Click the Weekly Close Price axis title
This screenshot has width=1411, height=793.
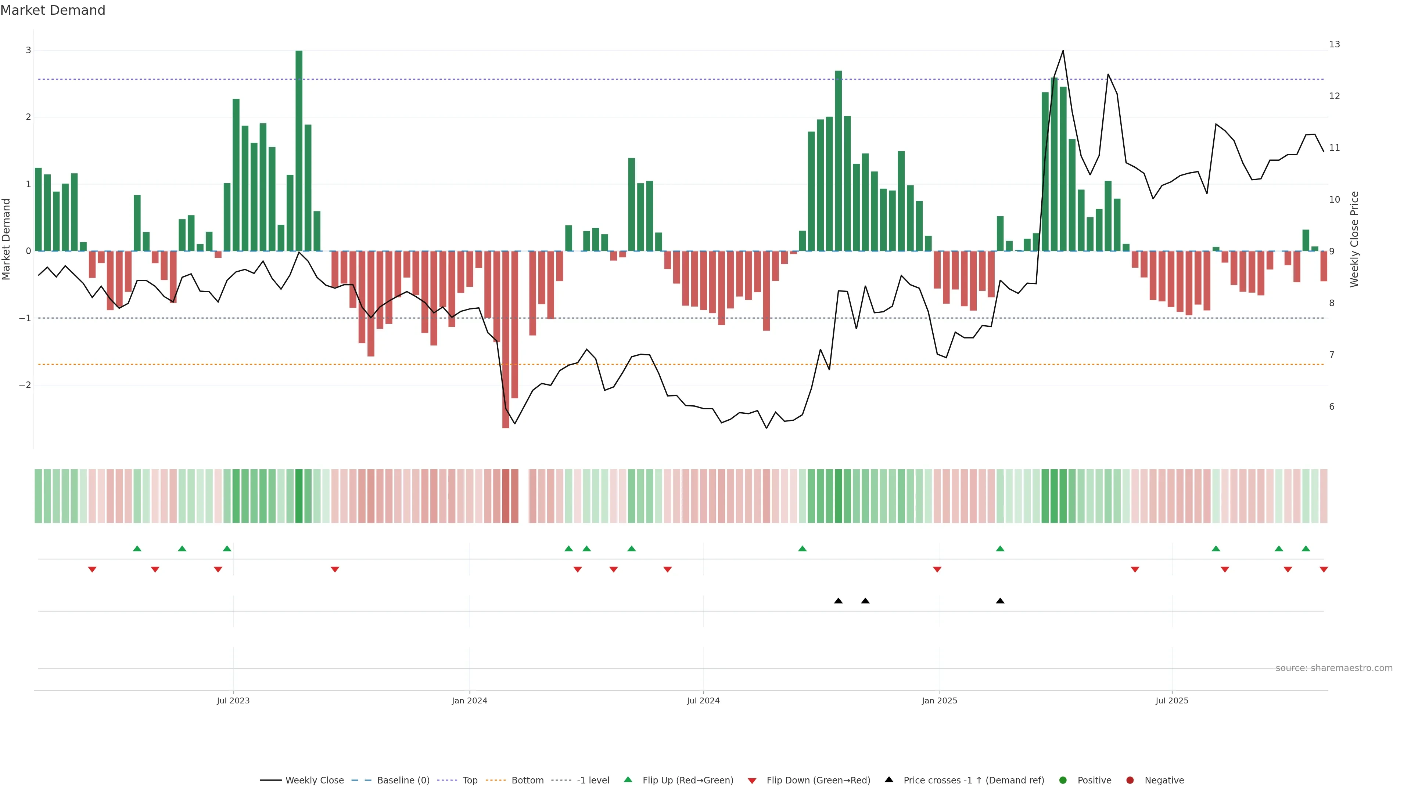(x=1354, y=239)
